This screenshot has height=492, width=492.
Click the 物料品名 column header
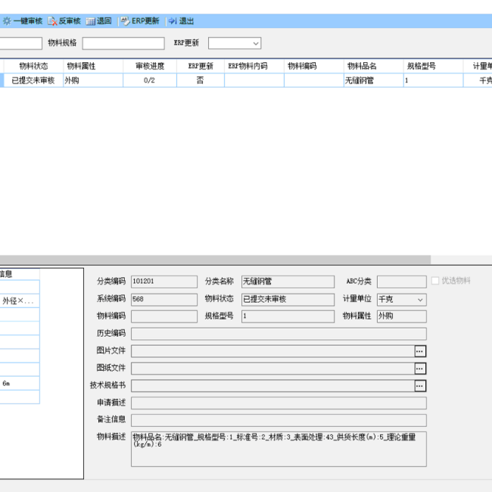pyautogui.click(x=373, y=66)
